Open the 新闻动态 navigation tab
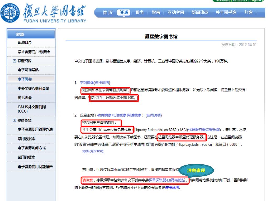Image resolution: width=268 pixels, height=201 pixels. (200, 13)
